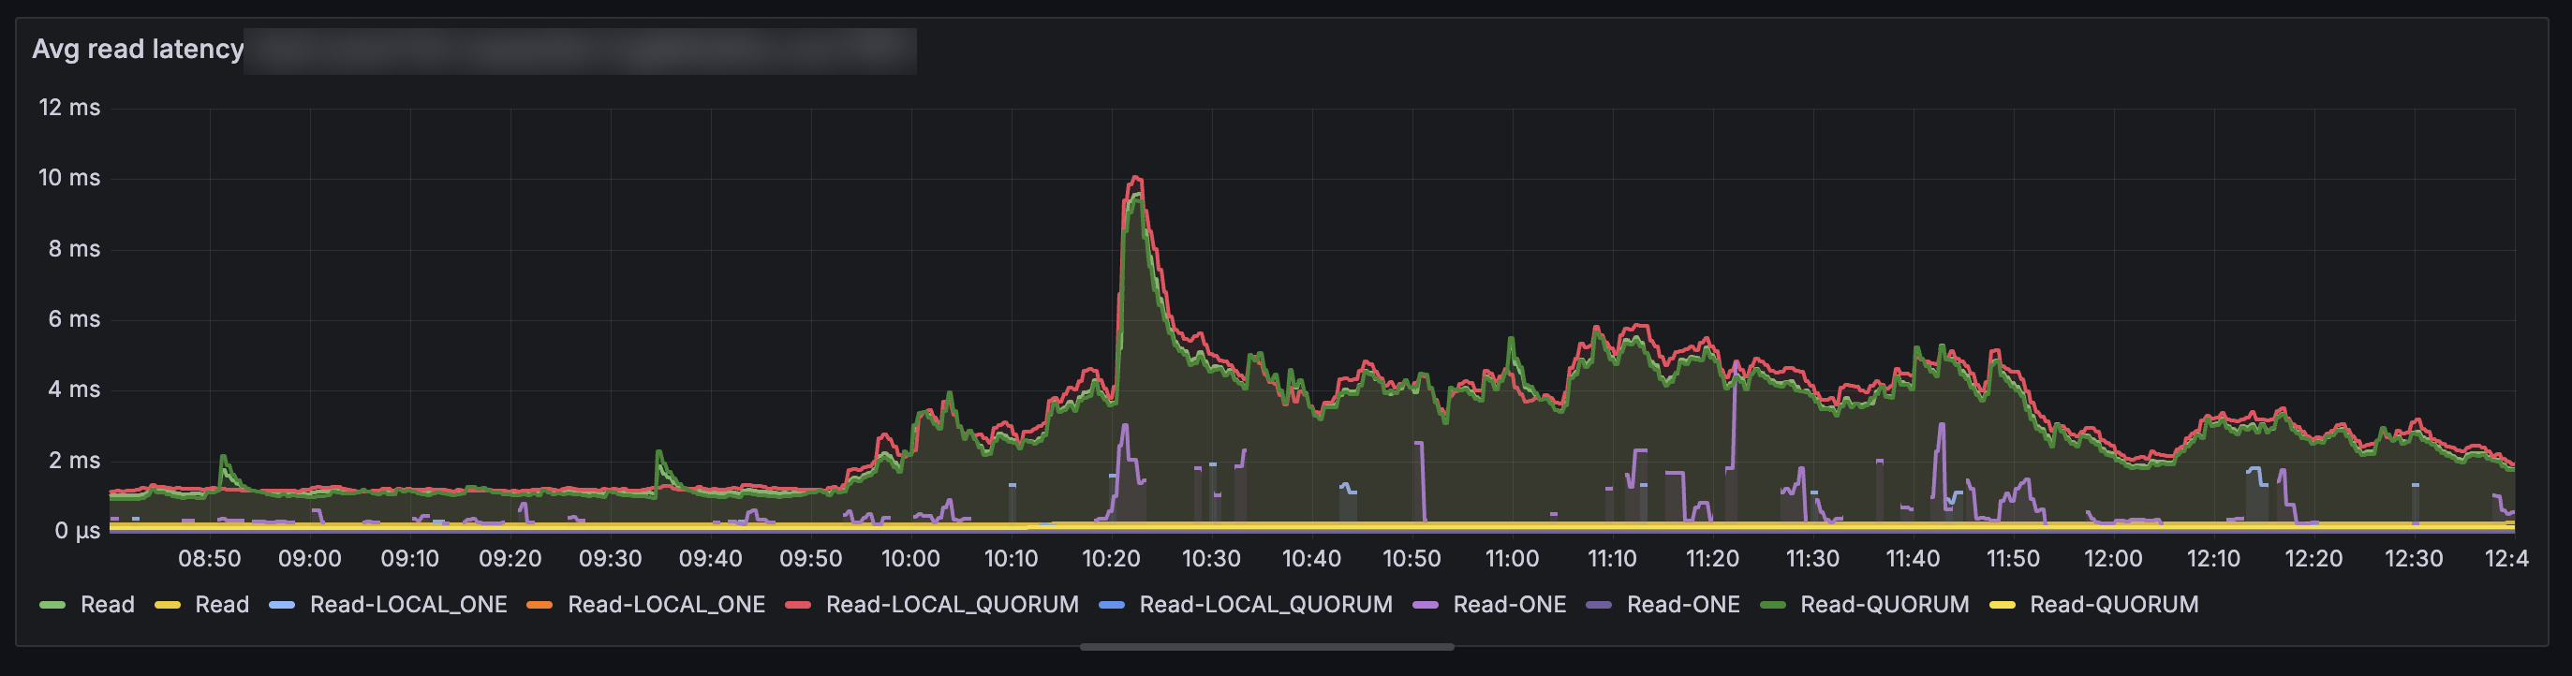
Task: Toggle the Read-ONE label beside the dark purple swatch
Action: [1683, 604]
